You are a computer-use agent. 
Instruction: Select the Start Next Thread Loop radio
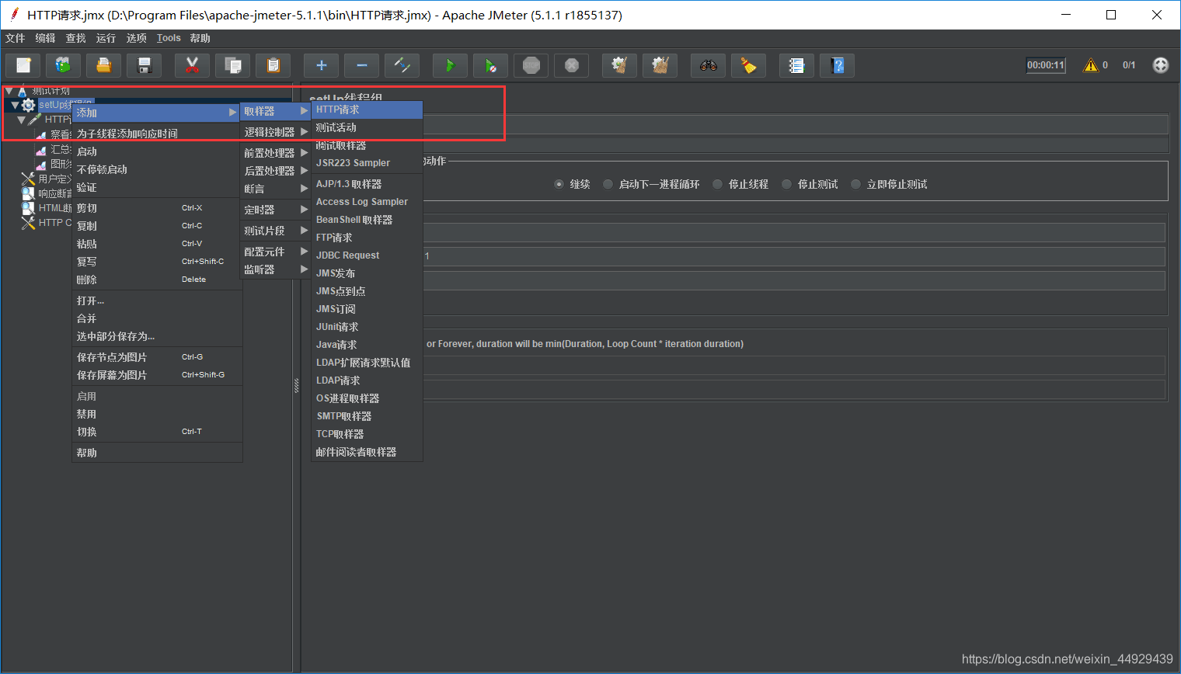click(608, 184)
